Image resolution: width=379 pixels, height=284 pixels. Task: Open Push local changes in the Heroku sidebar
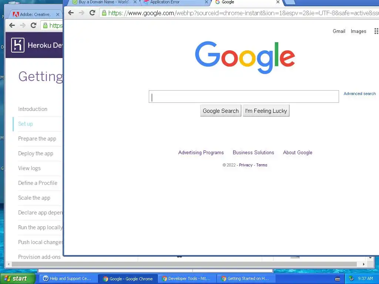pos(40,242)
